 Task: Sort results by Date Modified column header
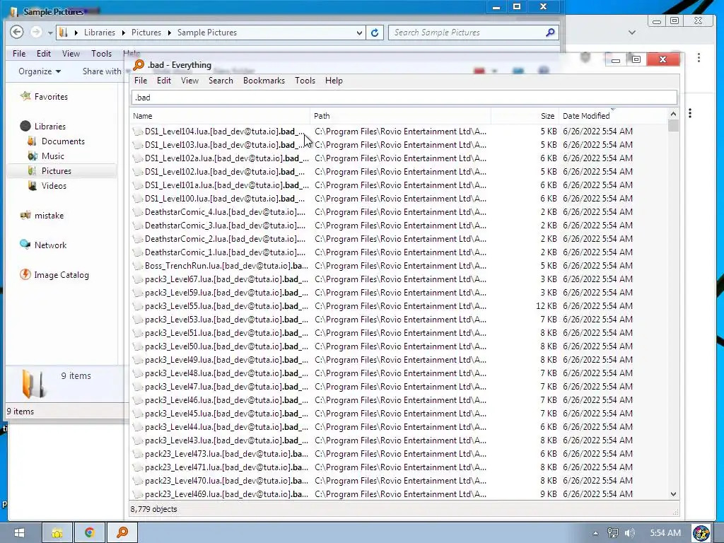coord(612,116)
